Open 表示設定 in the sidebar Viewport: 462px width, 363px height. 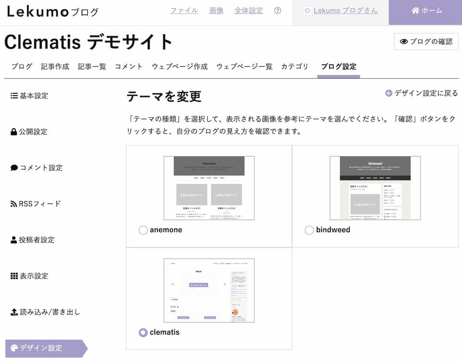pos(29,276)
